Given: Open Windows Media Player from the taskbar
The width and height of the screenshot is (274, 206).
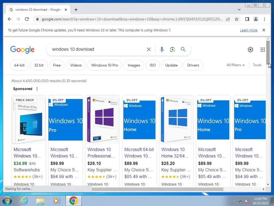Looking at the screenshot, I should tap(56, 201).
